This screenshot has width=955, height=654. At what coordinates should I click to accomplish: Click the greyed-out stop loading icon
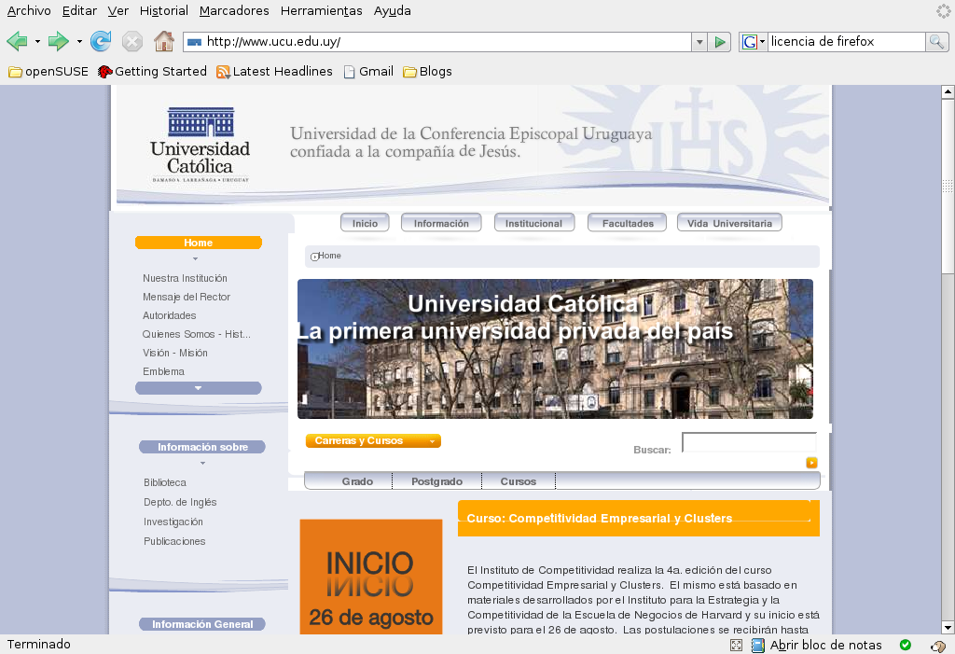coord(132,41)
